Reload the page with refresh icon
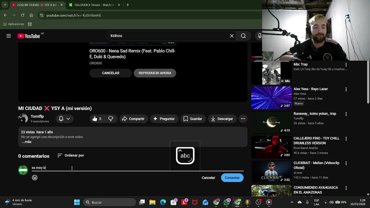 [x=23, y=15]
